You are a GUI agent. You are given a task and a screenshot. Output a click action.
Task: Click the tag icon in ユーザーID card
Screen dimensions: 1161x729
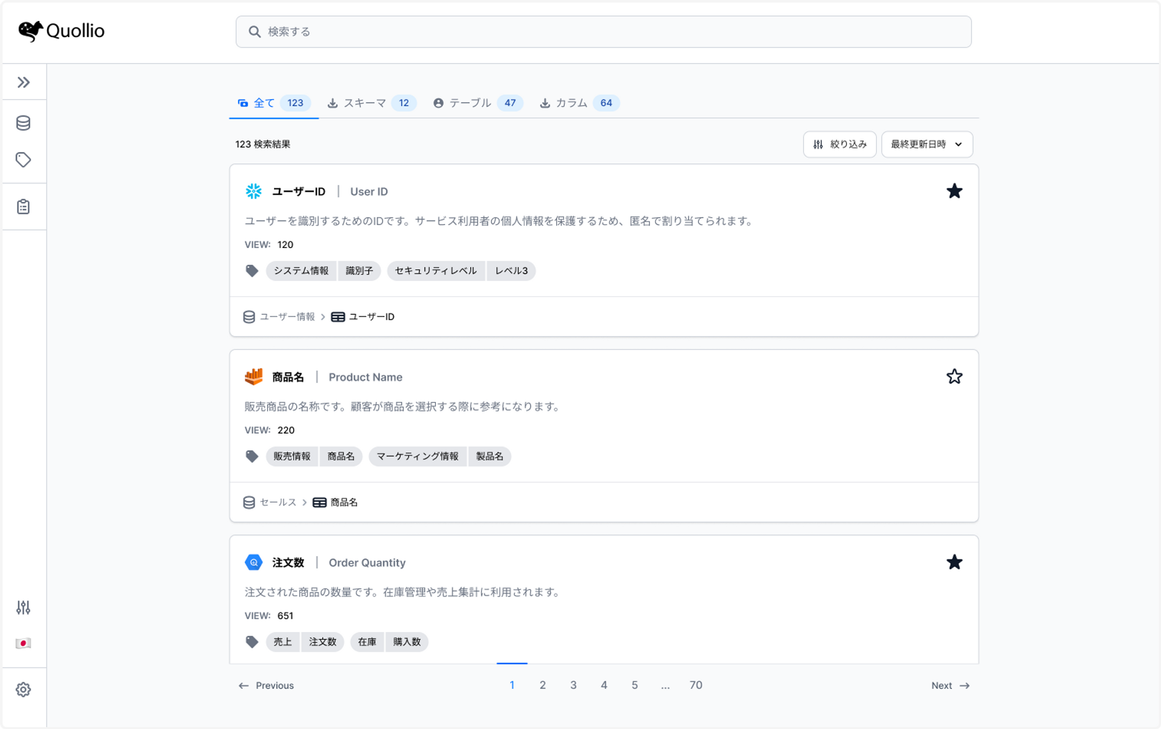(251, 270)
